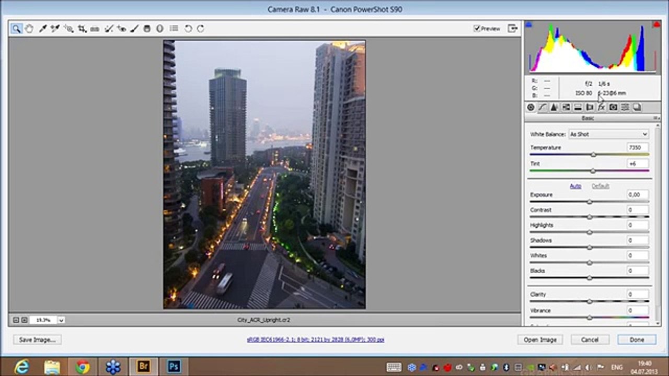Open the Effects (fx) panel tab
This screenshot has width=669, height=376.
601,107
